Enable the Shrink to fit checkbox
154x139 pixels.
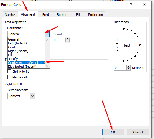tap(9, 72)
